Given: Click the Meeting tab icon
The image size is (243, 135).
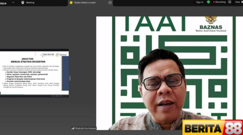Looking at the screenshot, I should pos(23,3).
